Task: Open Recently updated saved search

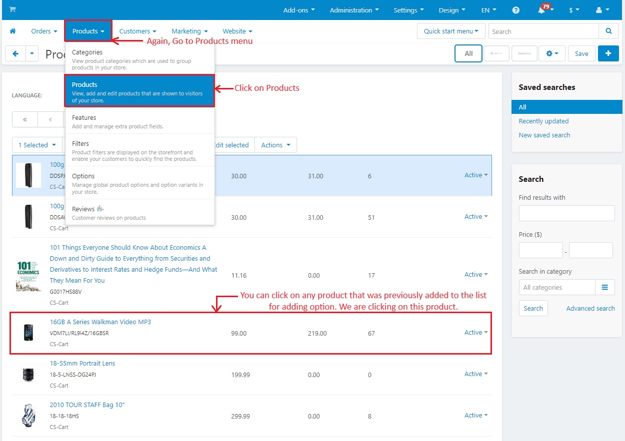Action: [543, 121]
